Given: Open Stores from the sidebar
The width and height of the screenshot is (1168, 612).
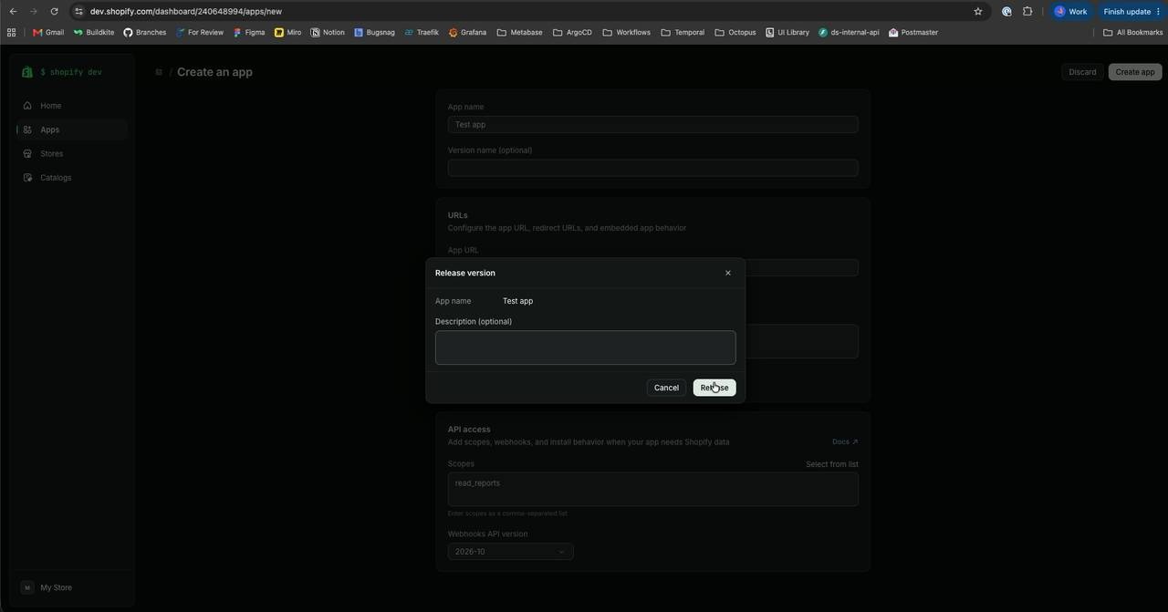Looking at the screenshot, I should [x=73, y=153].
